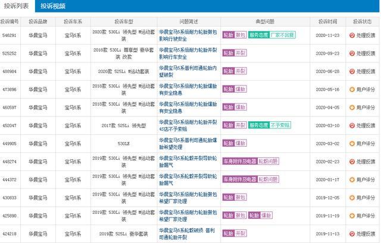The width and height of the screenshot is (381, 243).
Task: Click the 投诉时间 column header
Action: (x=327, y=21)
